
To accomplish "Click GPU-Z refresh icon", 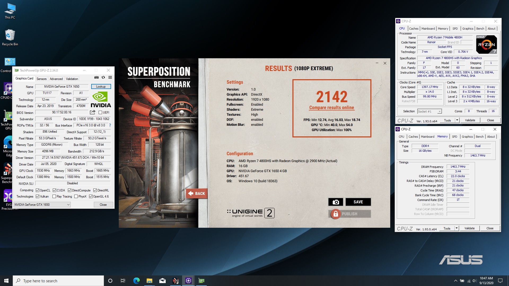I will point(103,77).
